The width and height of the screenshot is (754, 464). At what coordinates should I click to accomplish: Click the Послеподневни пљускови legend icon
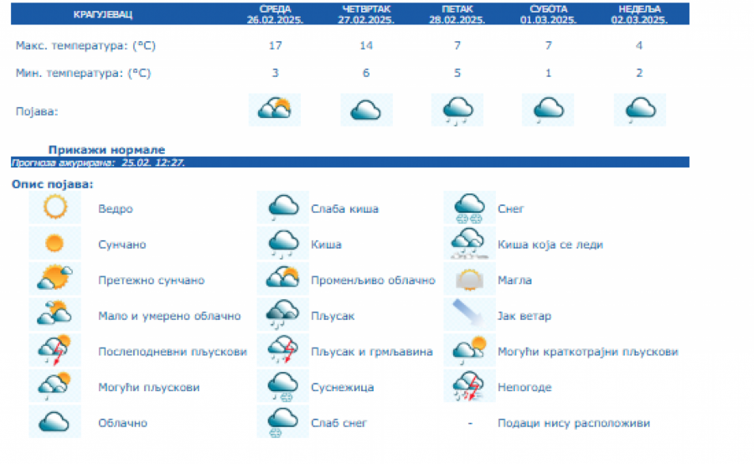point(54,351)
